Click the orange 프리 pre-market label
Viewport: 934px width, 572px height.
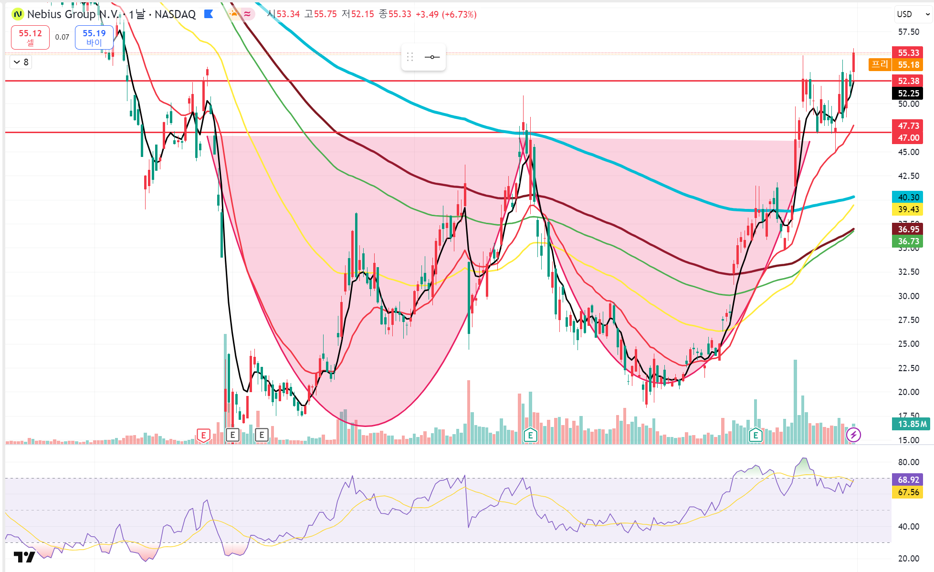tap(880, 64)
